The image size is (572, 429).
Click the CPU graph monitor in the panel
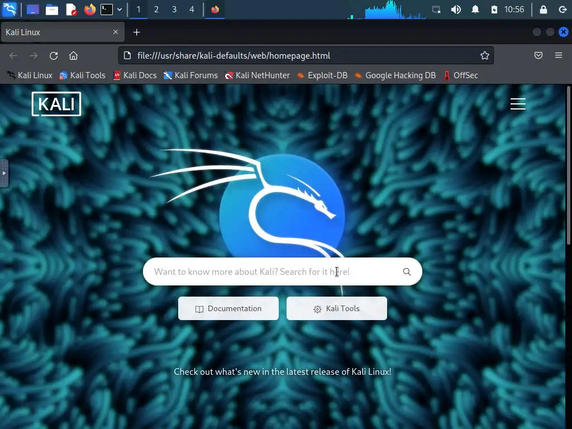[x=387, y=9]
